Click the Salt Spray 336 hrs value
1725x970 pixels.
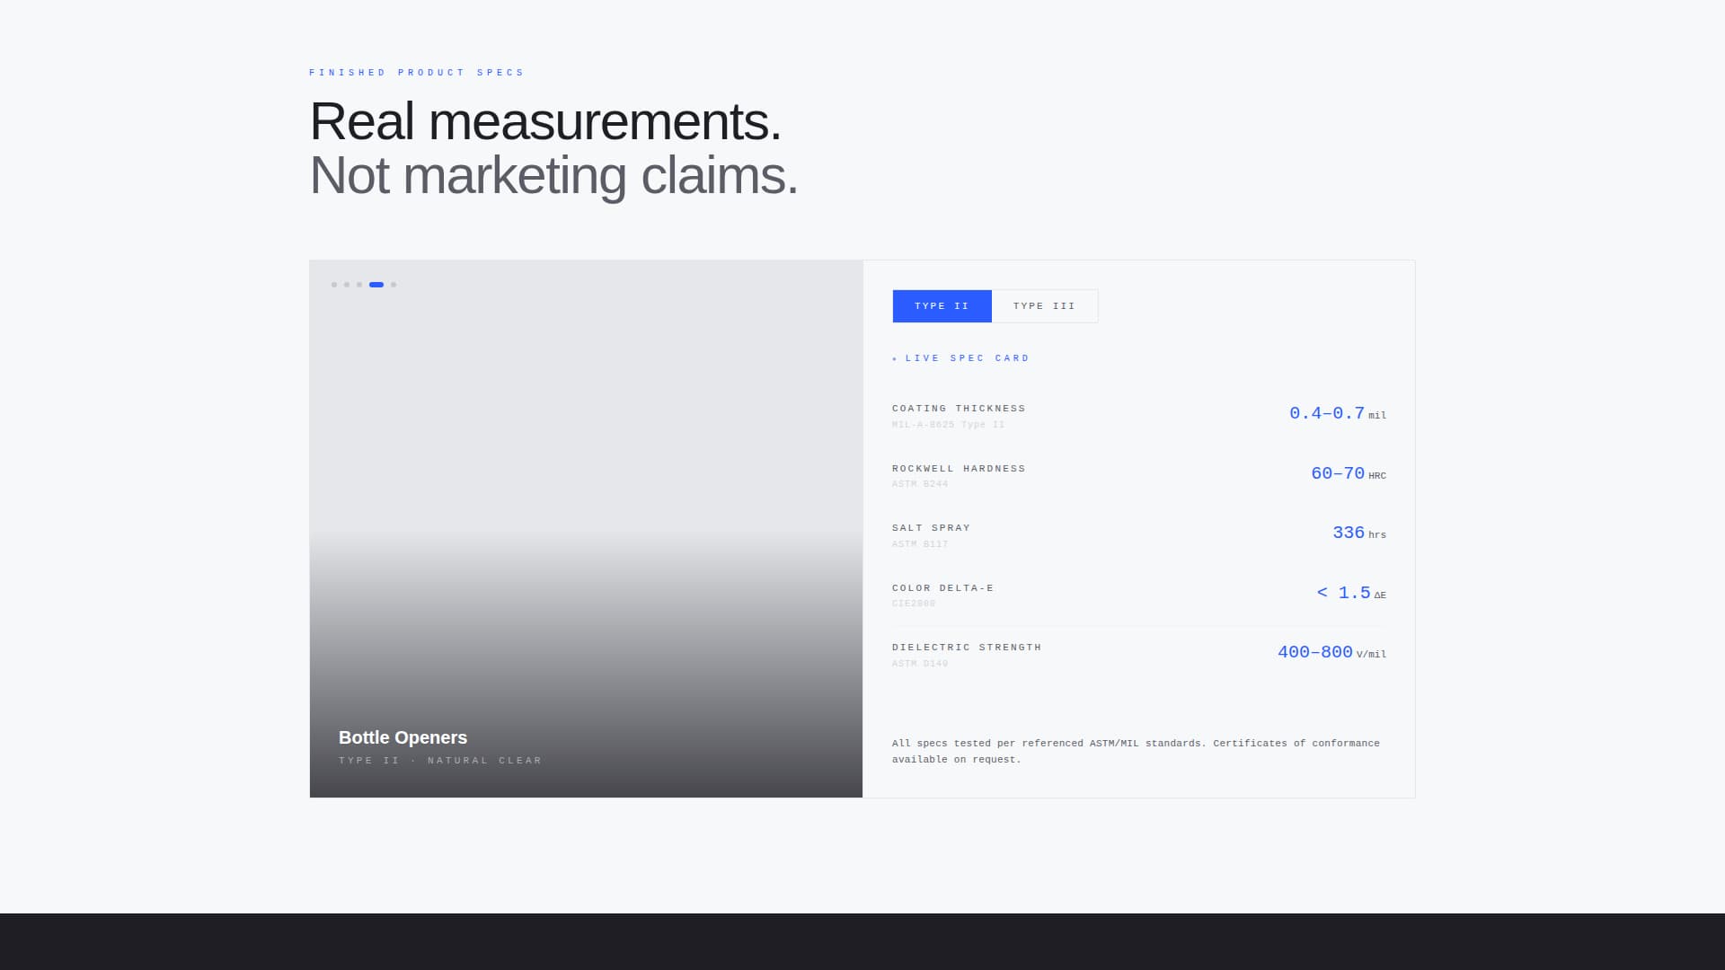point(1349,533)
